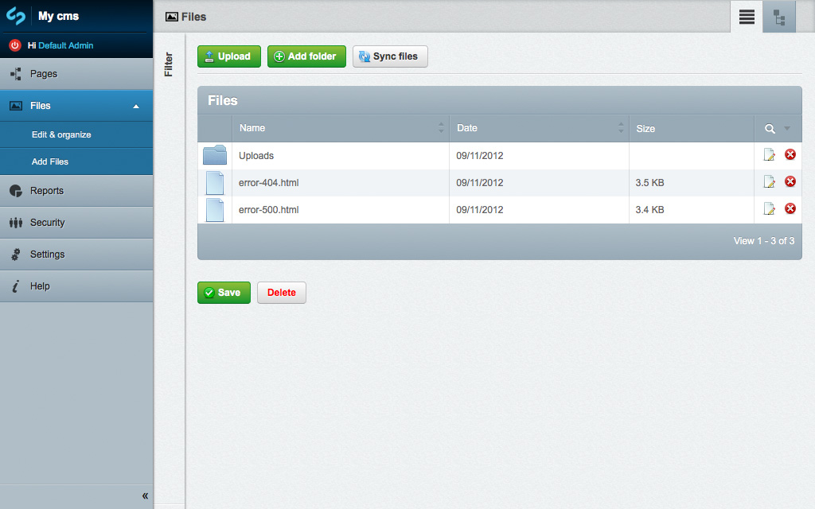The height and width of the screenshot is (509, 815).
Task: Collapse the left sidebar with double chevron
Action: (x=145, y=496)
